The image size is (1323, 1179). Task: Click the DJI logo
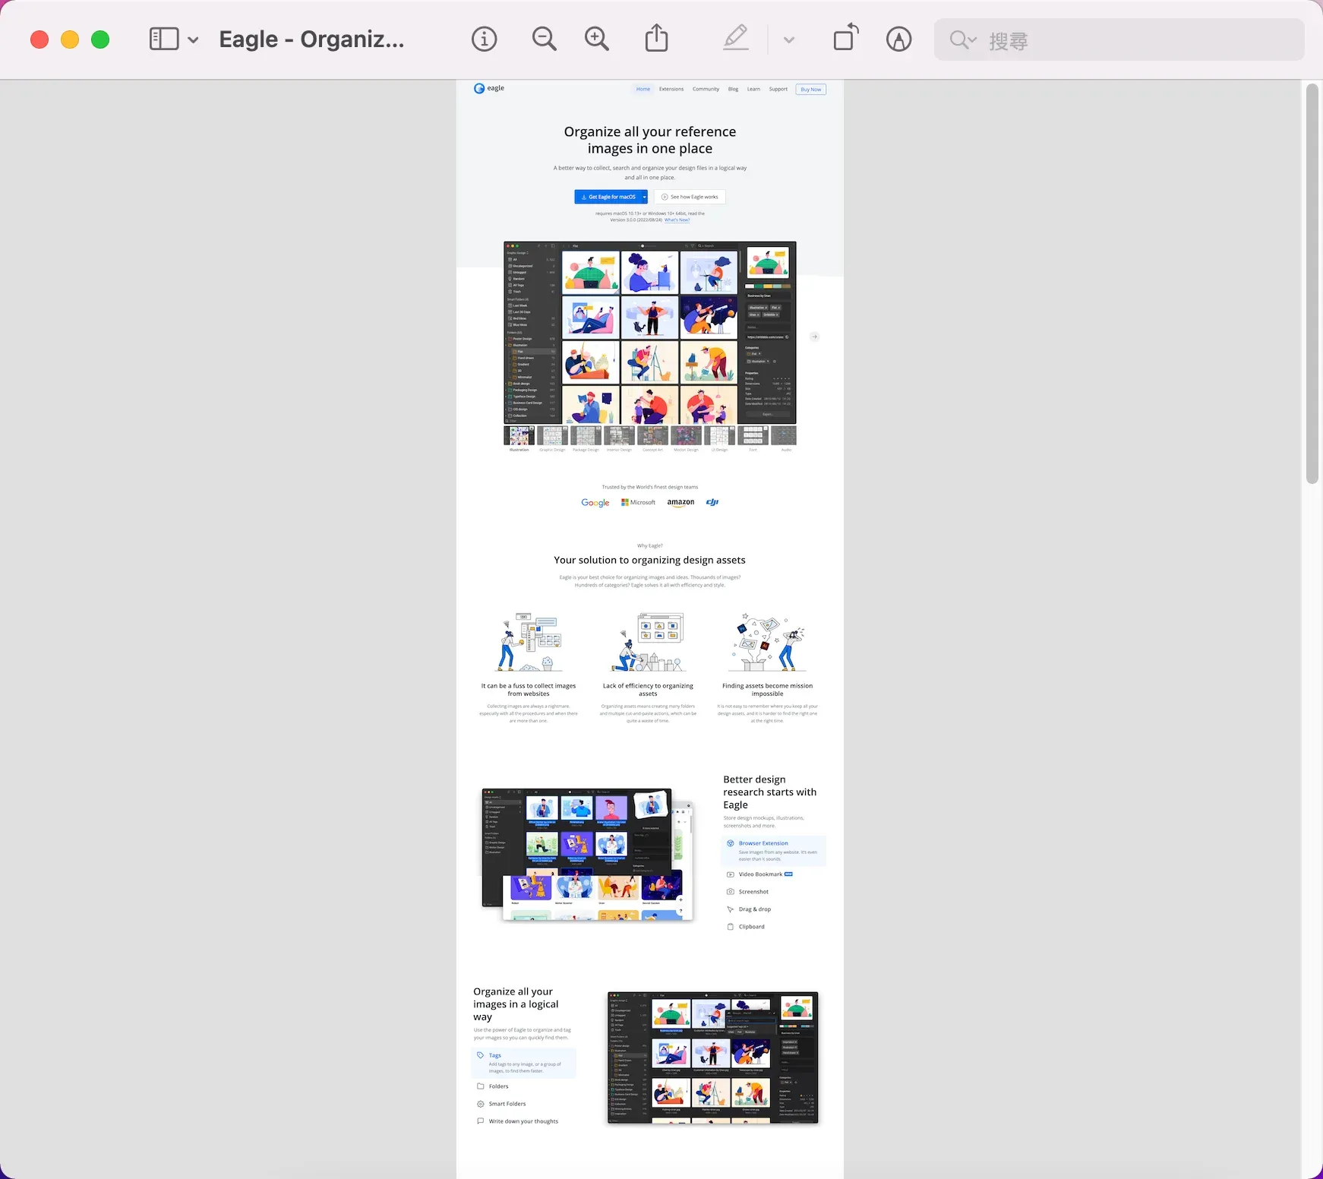pyautogui.click(x=712, y=502)
